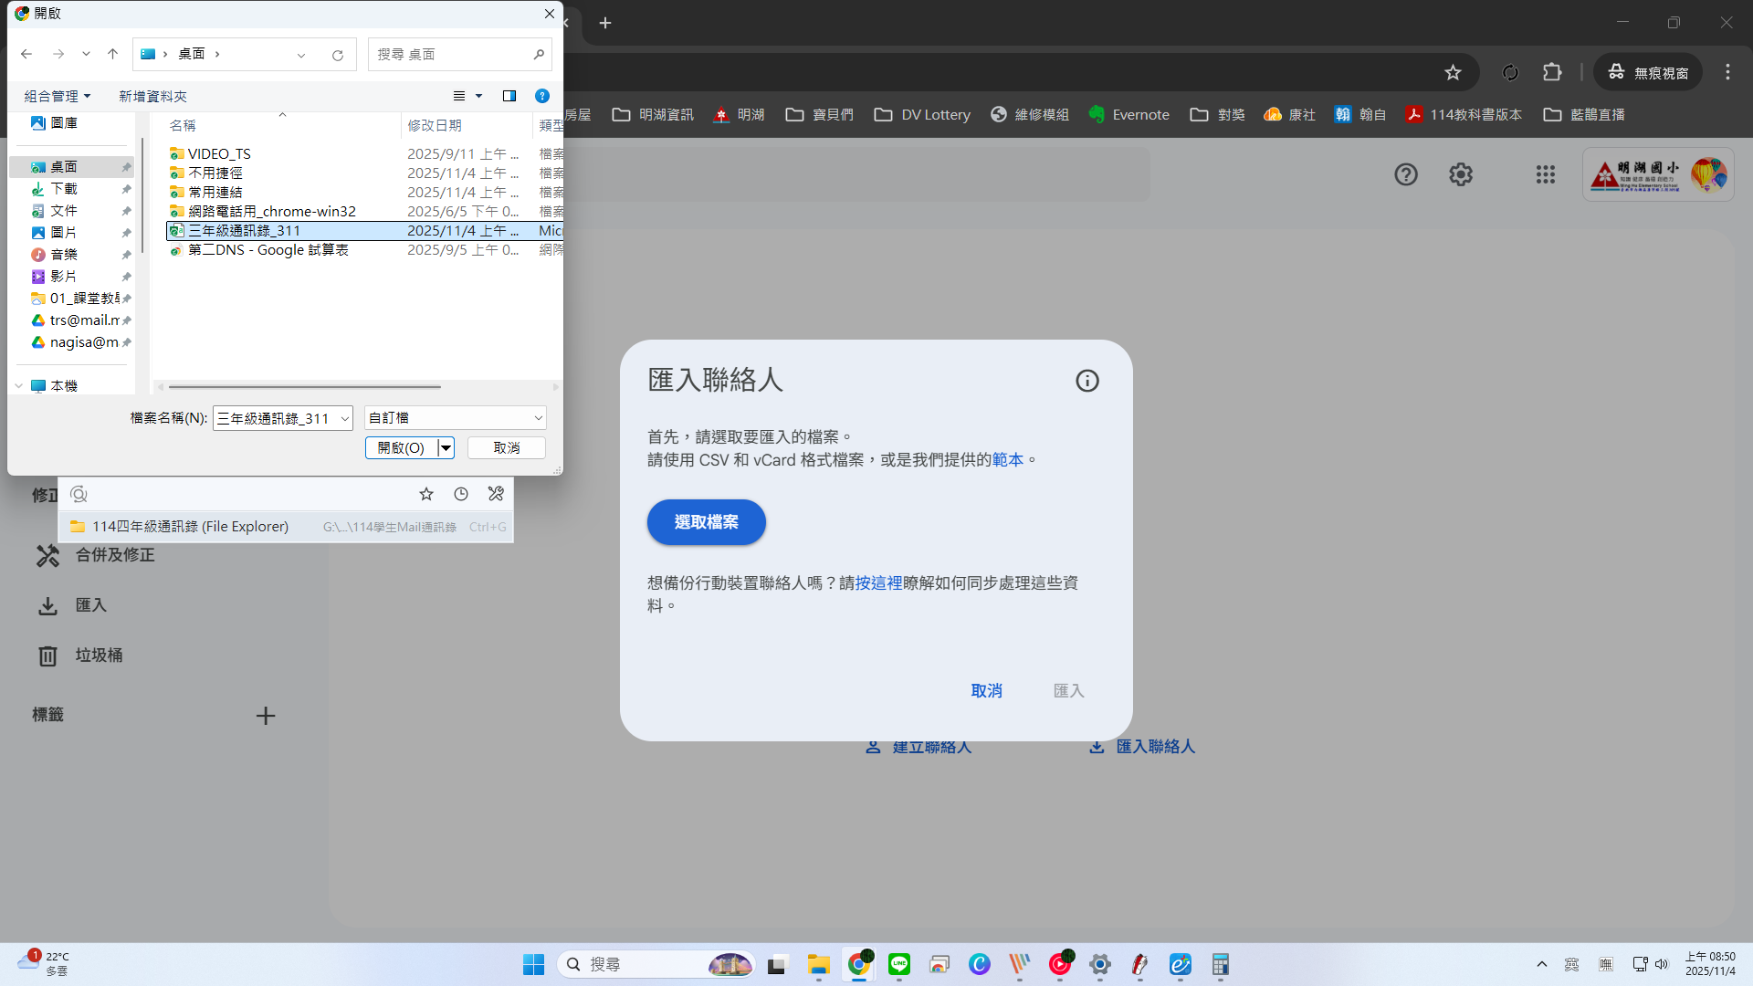Open the 組合管理 organize menu
Viewport: 1753px width, 986px height.
pyautogui.click(x=57, y=96)
